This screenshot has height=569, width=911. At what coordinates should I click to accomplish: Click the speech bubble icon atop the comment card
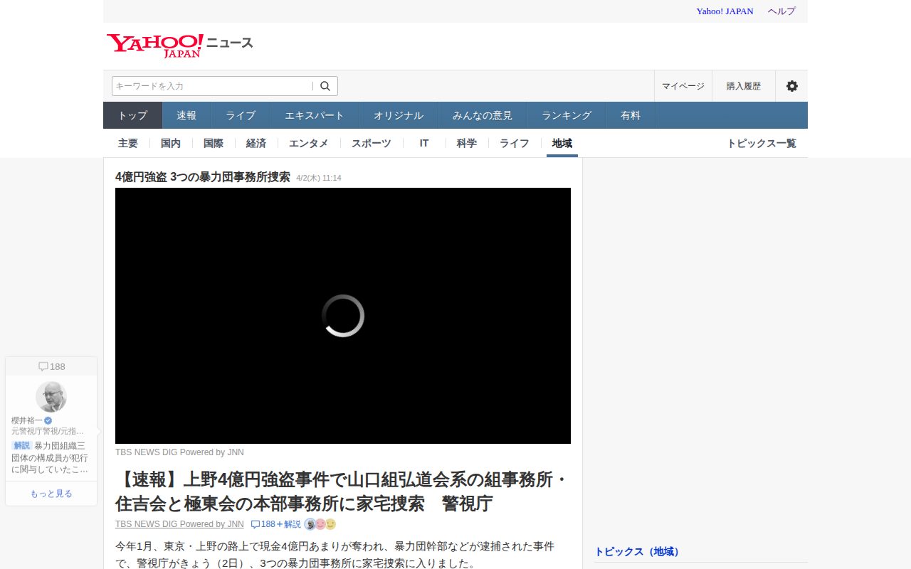pyautogui.click(x=44, y=365)
